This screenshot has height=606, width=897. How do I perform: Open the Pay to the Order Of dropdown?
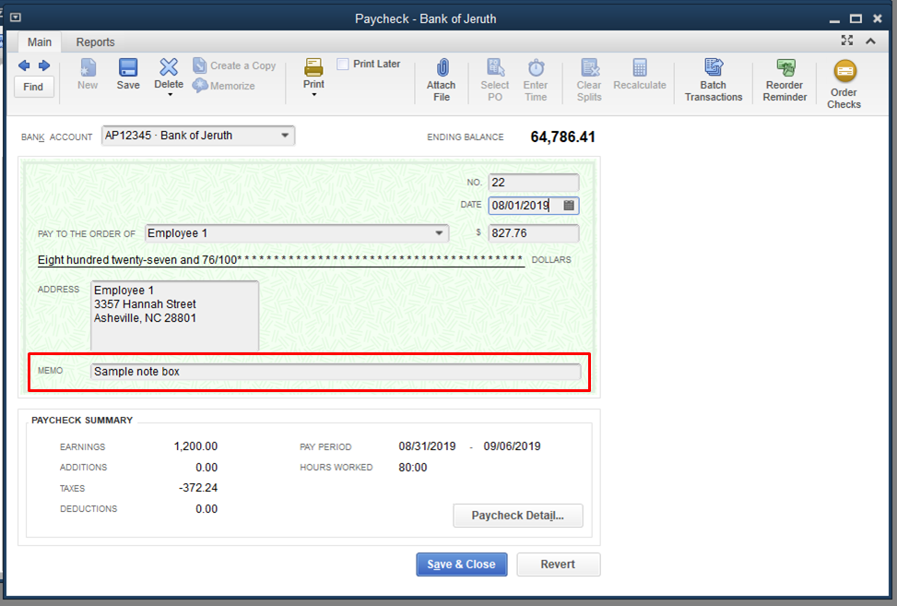439,233
